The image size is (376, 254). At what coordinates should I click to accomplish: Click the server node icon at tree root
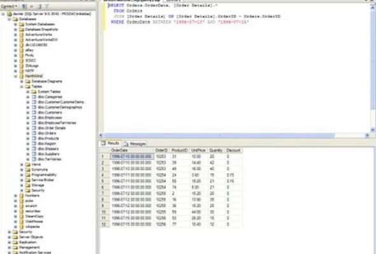[x=10, y=14]
